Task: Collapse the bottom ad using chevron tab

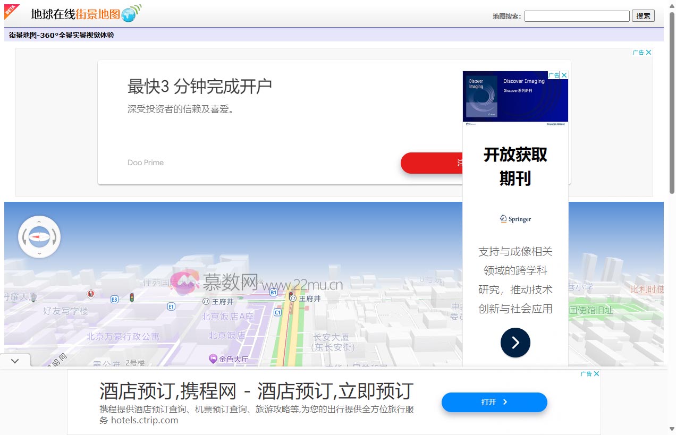Action: click(15, 361)
